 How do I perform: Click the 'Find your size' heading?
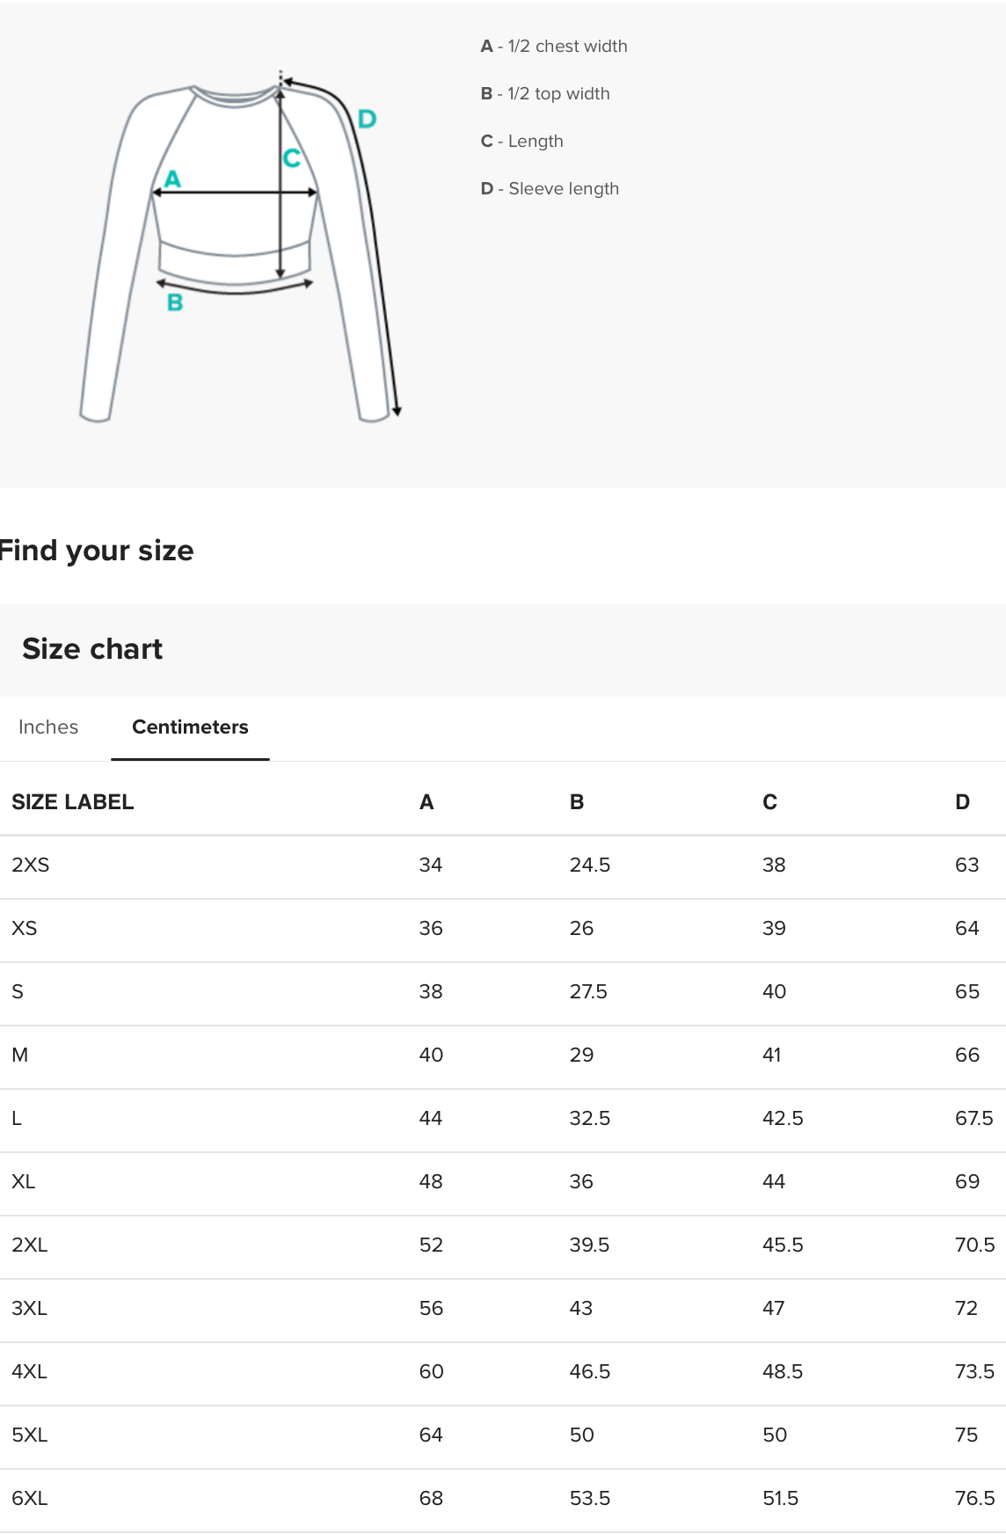click(97, 551)
